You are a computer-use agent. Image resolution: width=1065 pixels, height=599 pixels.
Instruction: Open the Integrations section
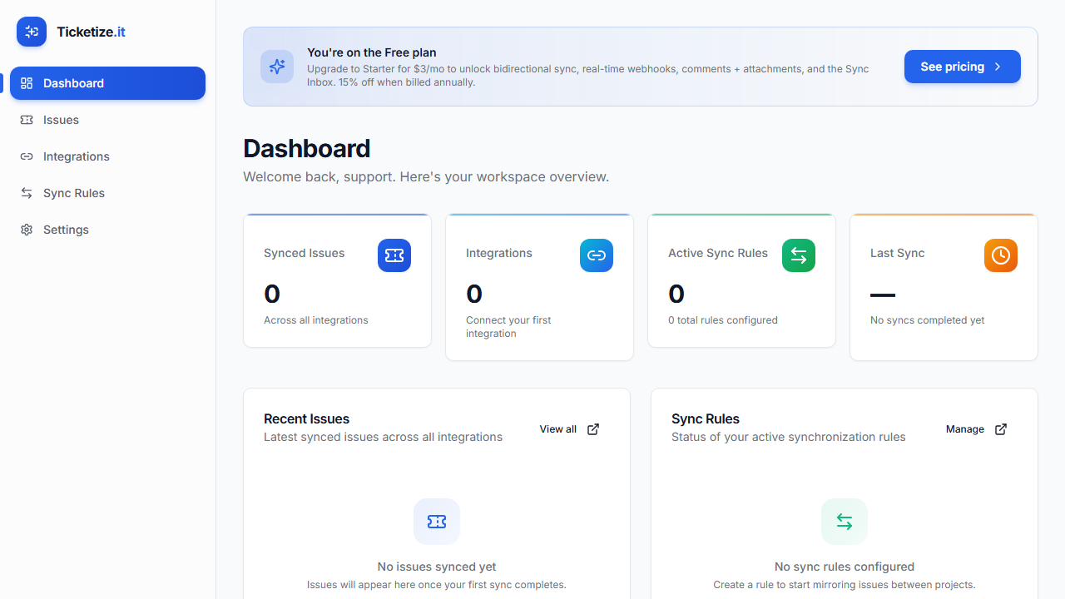point(107,156)
